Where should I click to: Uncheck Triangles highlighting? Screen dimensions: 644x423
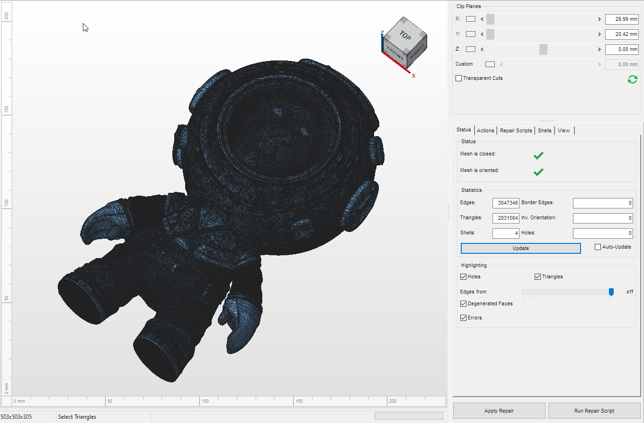coord(537,277)
